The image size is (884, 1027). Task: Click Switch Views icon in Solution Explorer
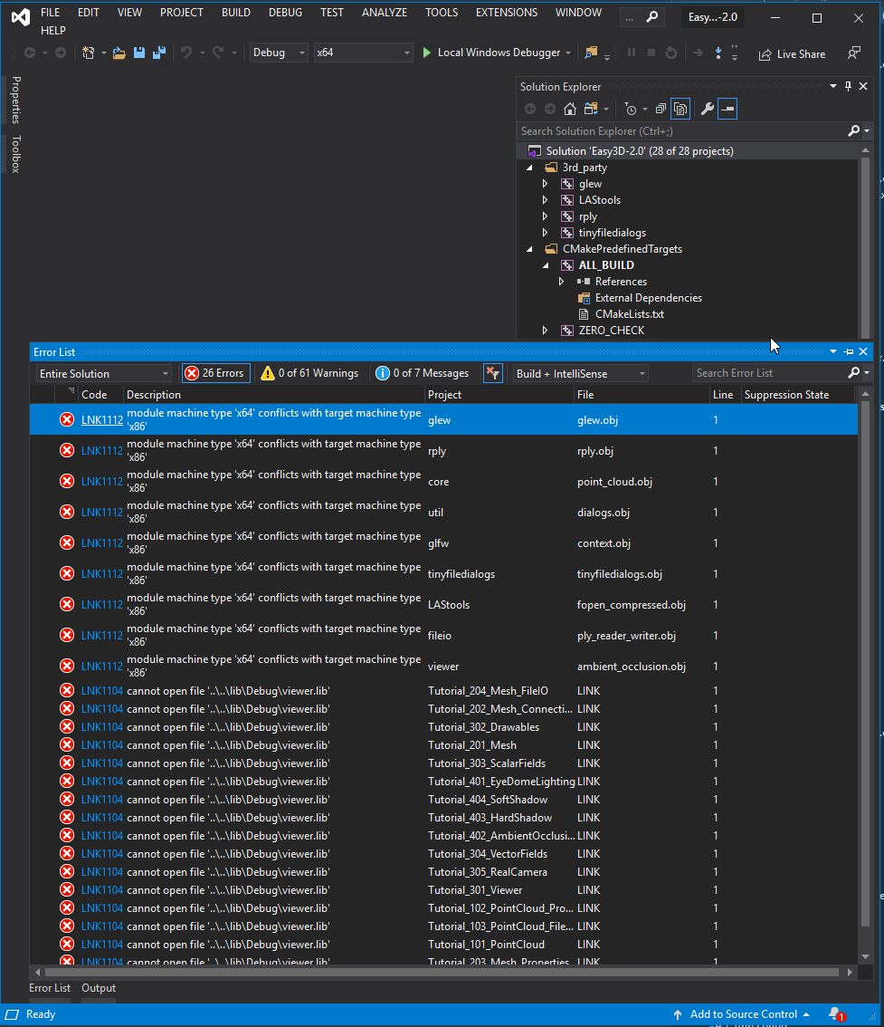click(x=592, y=109)
